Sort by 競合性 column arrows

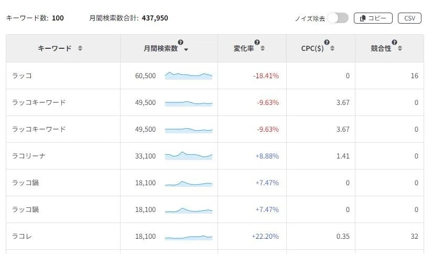pyautogui.click(x=400, y=48)
